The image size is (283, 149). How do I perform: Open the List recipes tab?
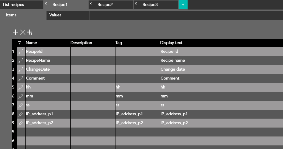[x=13, y=5]
